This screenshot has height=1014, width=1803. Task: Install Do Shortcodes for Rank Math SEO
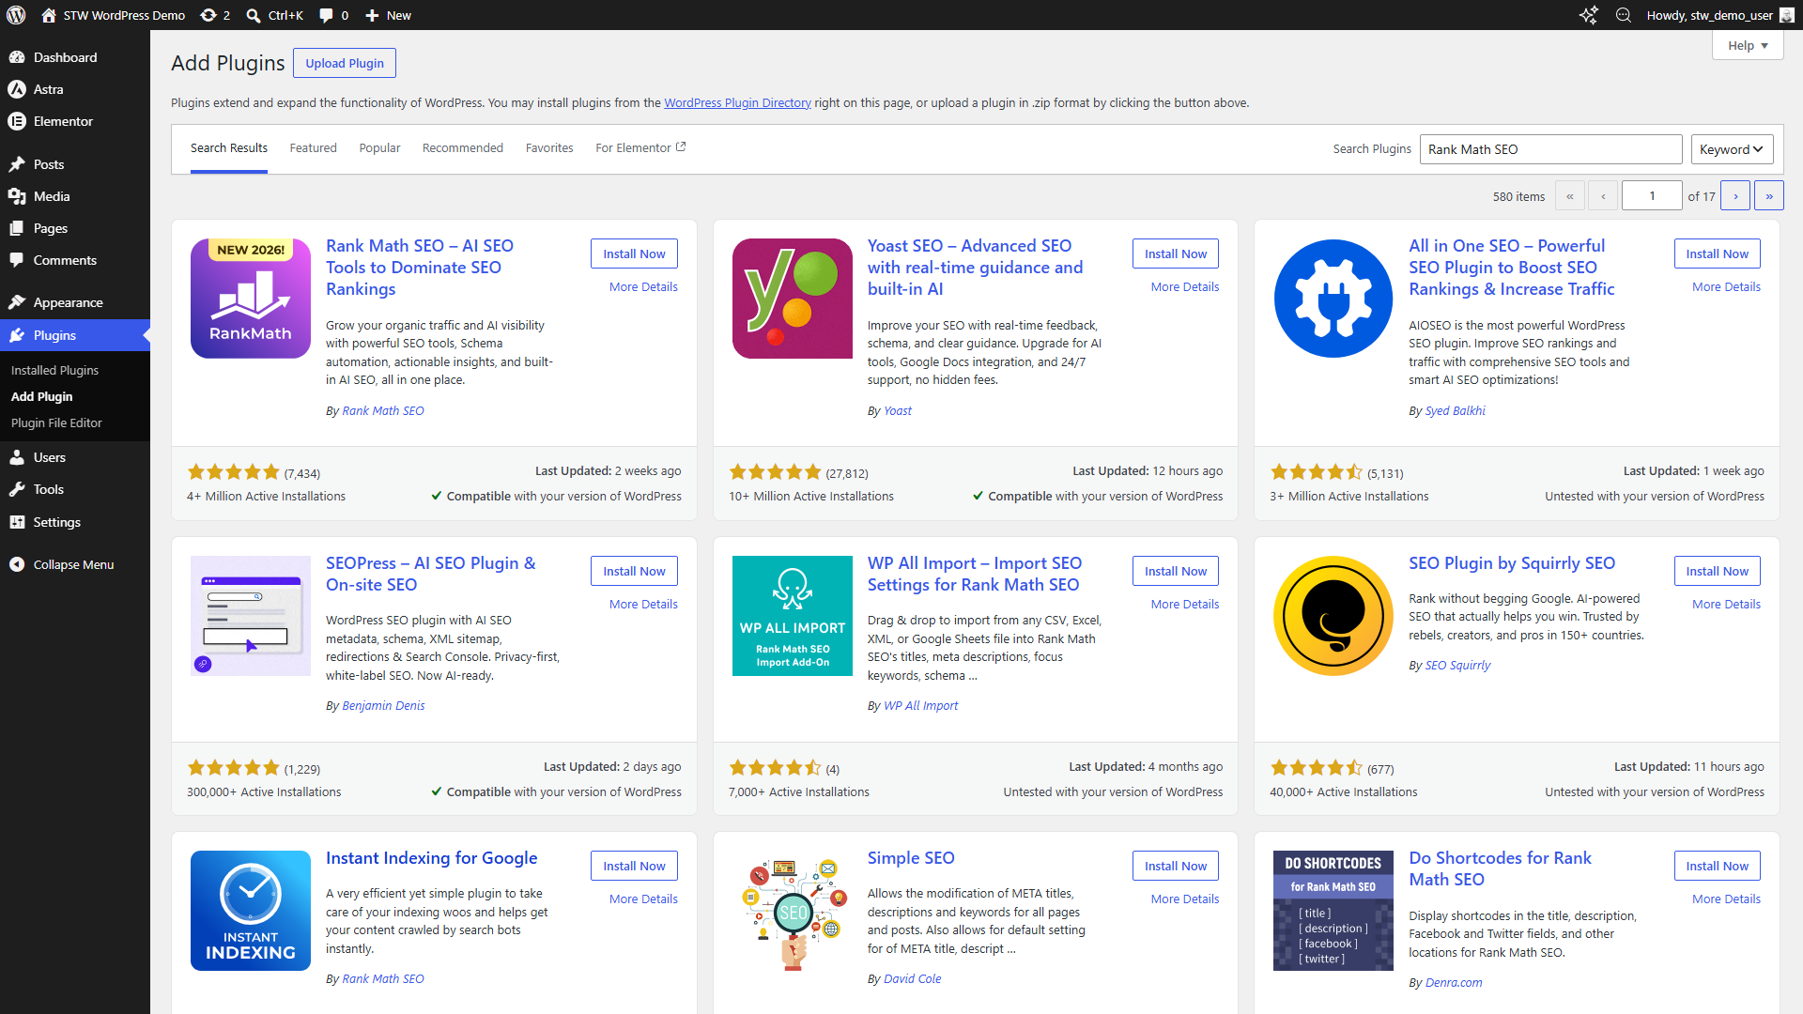[1717, 866]
